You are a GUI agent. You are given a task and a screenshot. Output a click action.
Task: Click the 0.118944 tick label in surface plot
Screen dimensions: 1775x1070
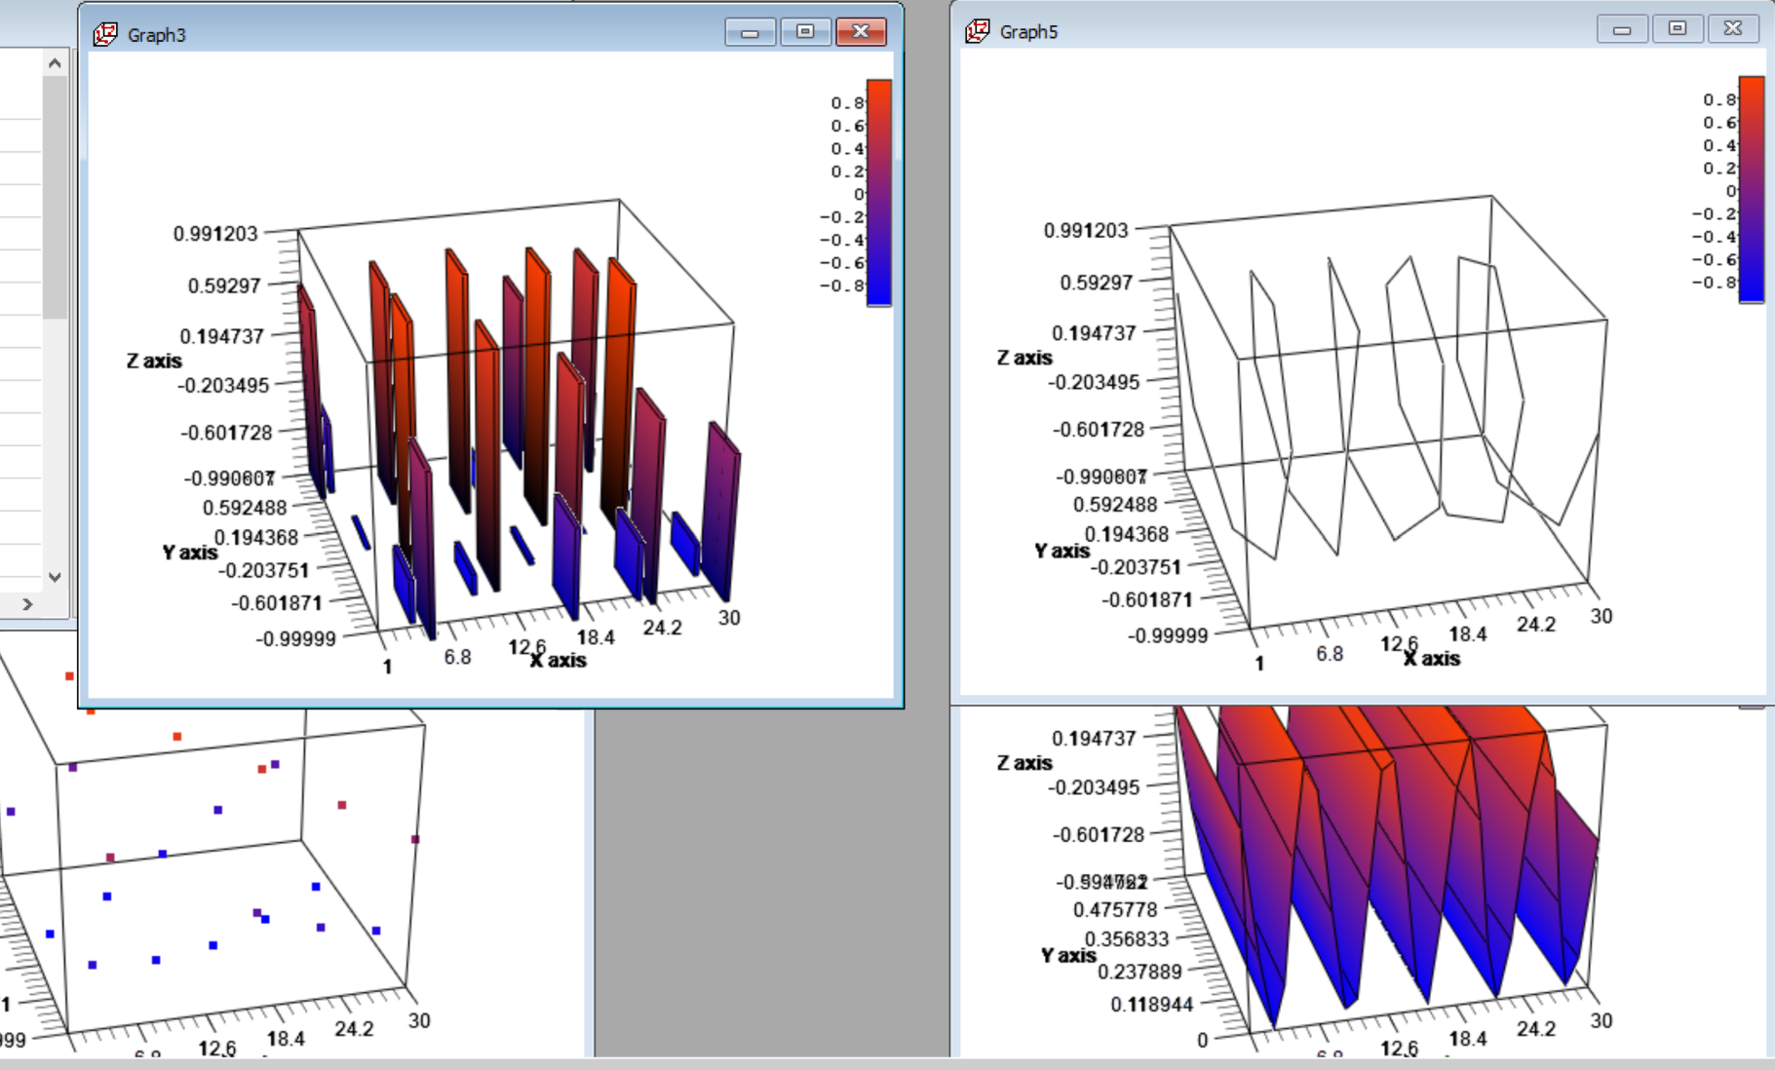click(x=1151, y=1005)
